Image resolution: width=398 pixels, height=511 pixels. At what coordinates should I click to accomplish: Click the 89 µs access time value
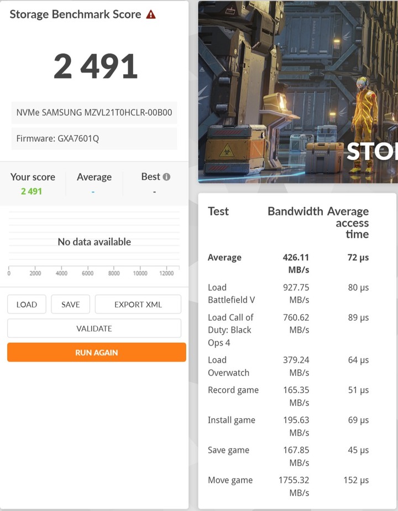click(x=358, y=317)
